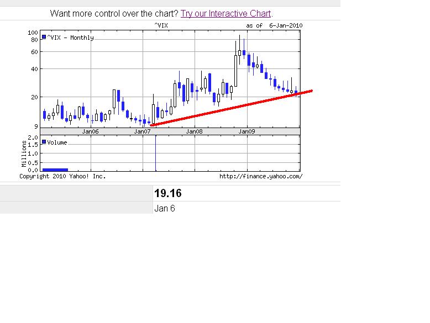Click the '100' price axis label
430x323 pixels.
[33, 33]
